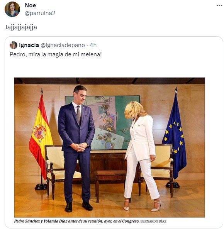Image resolution: width=224 pixels, height=230 pixels.
Task: Click the 4h timestamp
Action: pos(93,45)
